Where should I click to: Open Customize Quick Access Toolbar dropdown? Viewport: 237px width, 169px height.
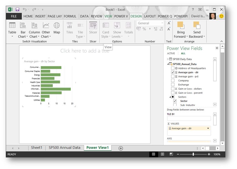(43, 9)
